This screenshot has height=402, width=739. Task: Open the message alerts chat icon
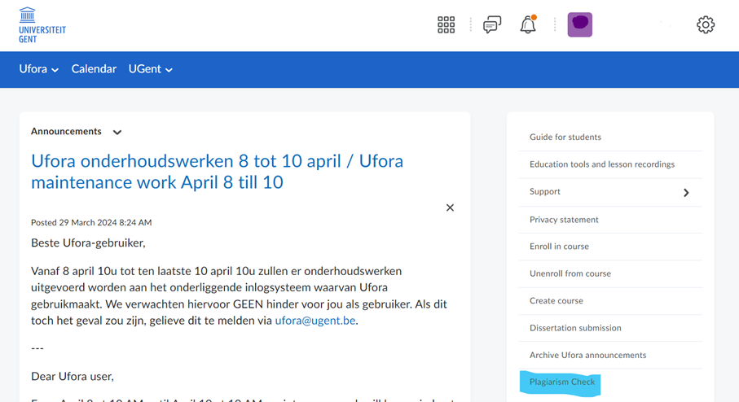point(492,25)
